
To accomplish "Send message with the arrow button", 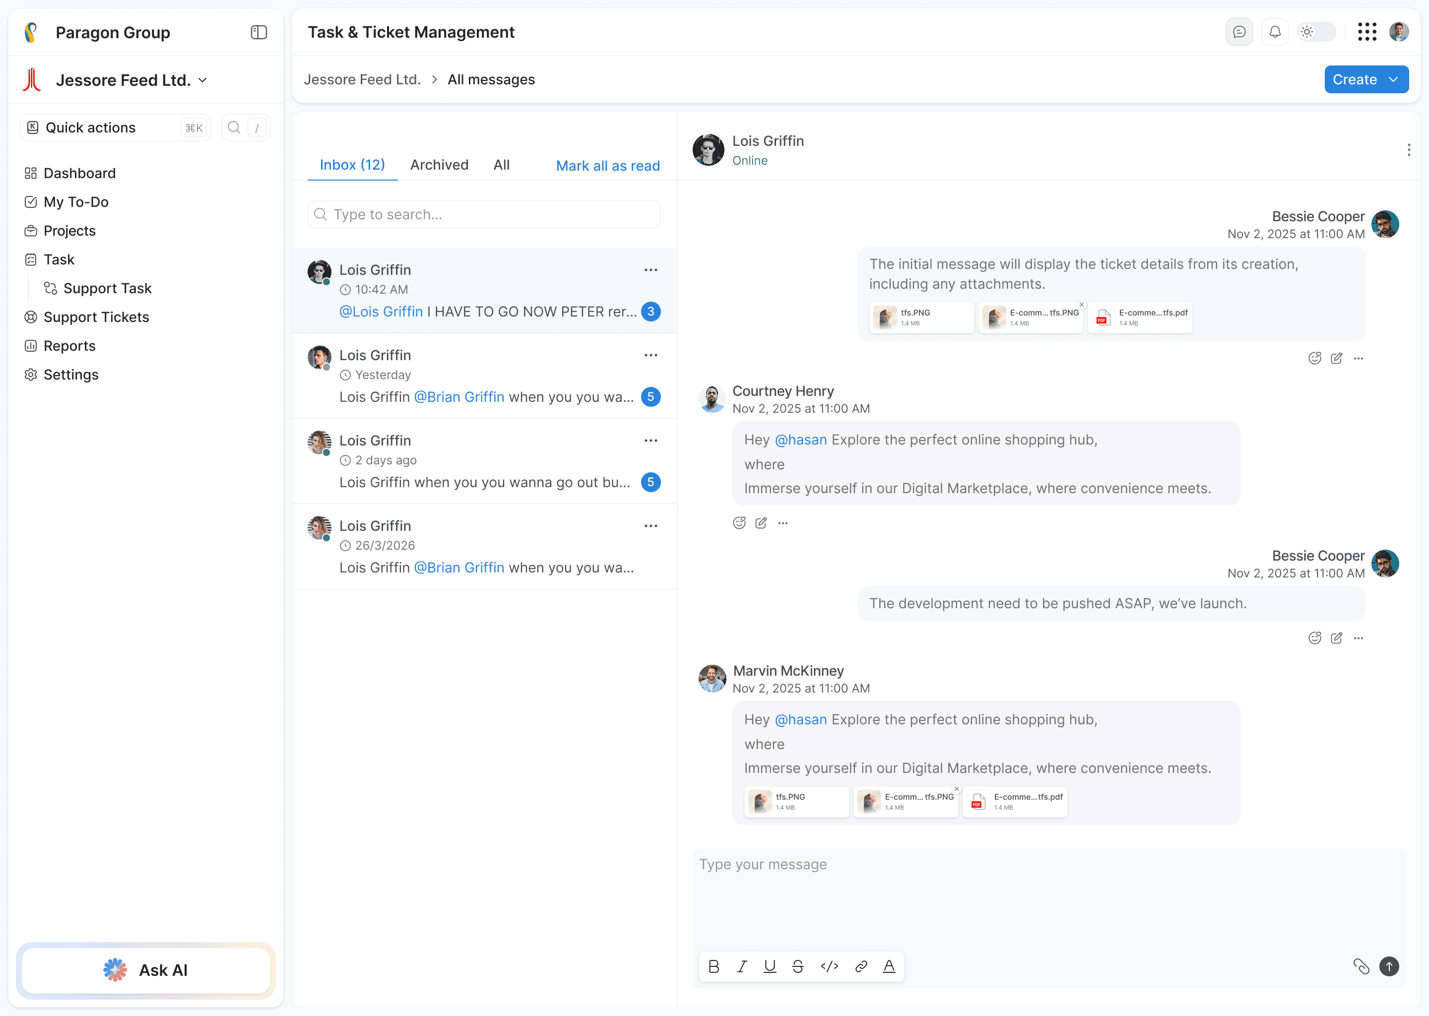I will (1389, 966).
